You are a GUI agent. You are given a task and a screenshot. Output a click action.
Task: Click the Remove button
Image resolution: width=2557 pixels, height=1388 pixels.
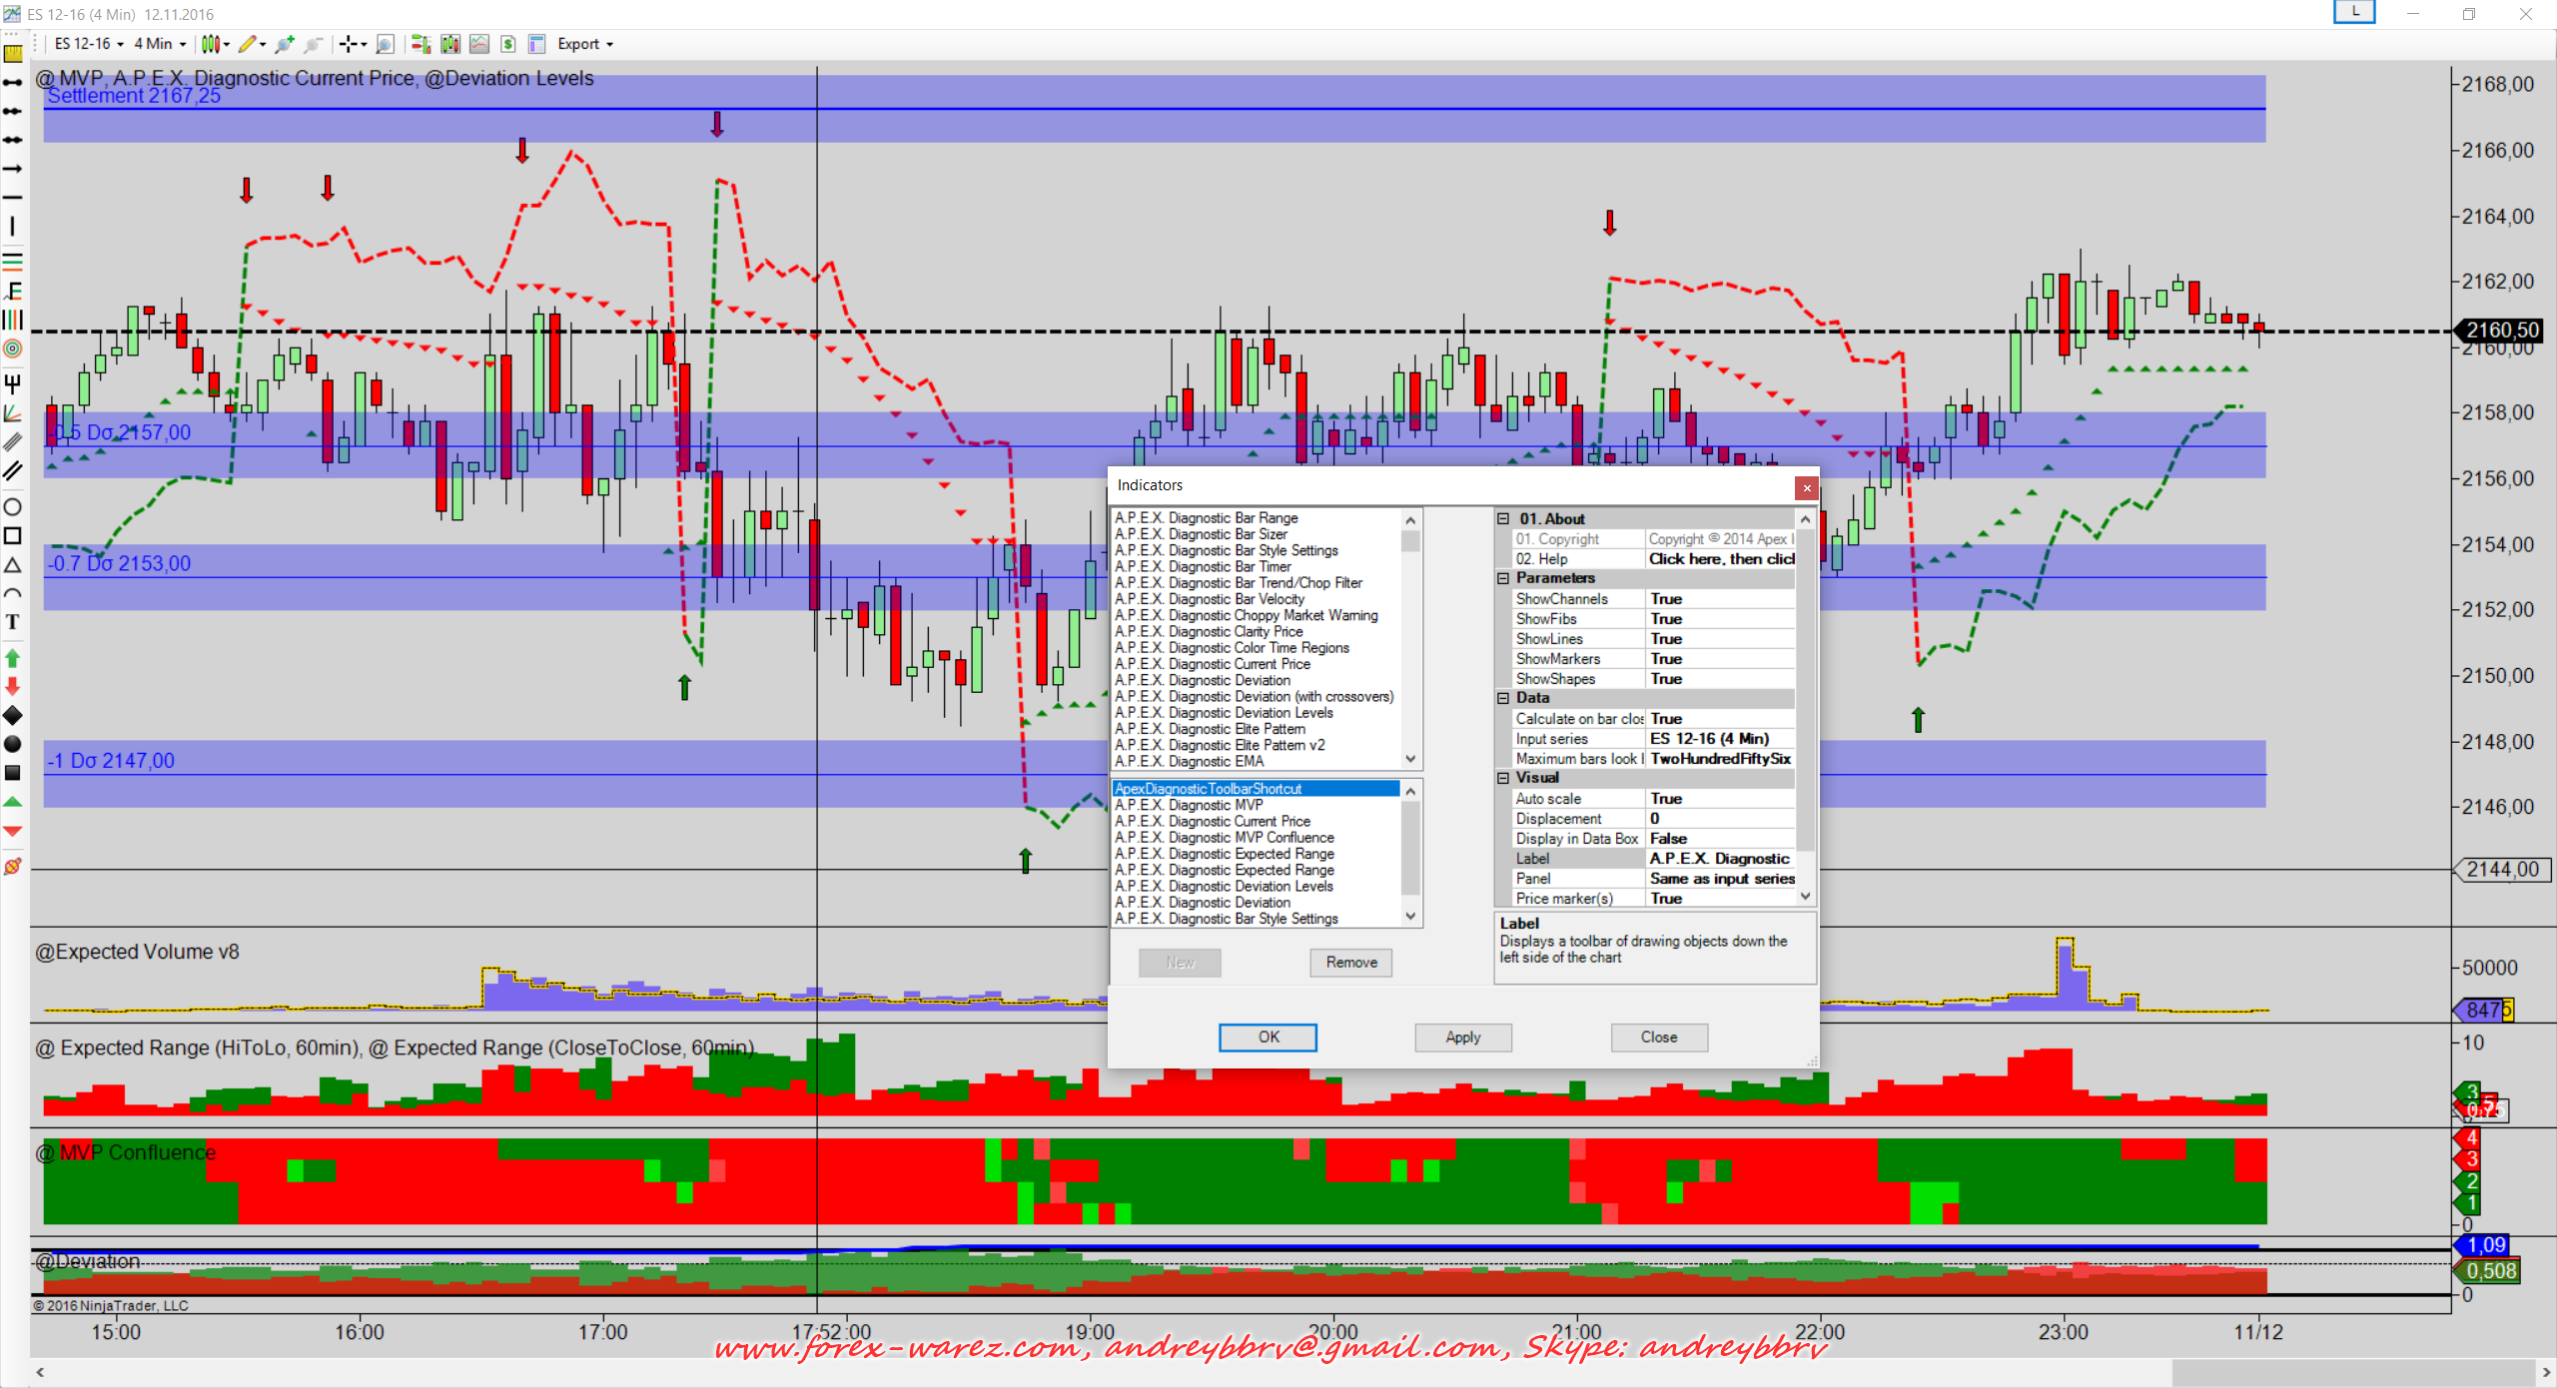(x=1350, y=963)
